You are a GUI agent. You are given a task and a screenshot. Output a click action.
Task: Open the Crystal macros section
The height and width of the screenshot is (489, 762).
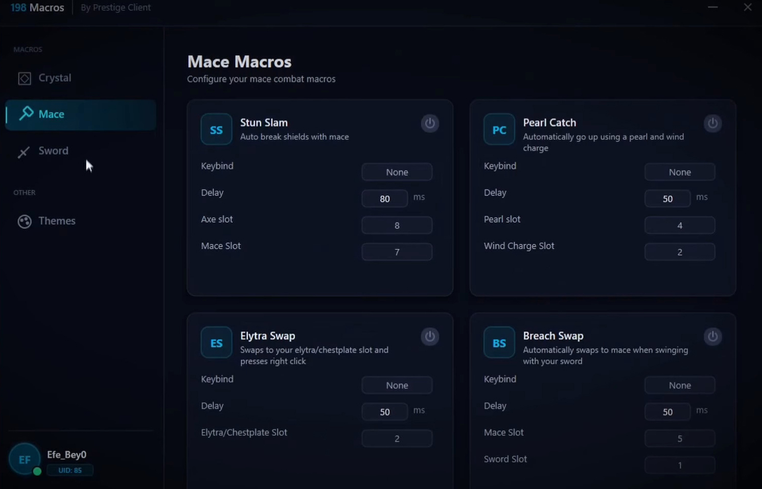point(55,78)
